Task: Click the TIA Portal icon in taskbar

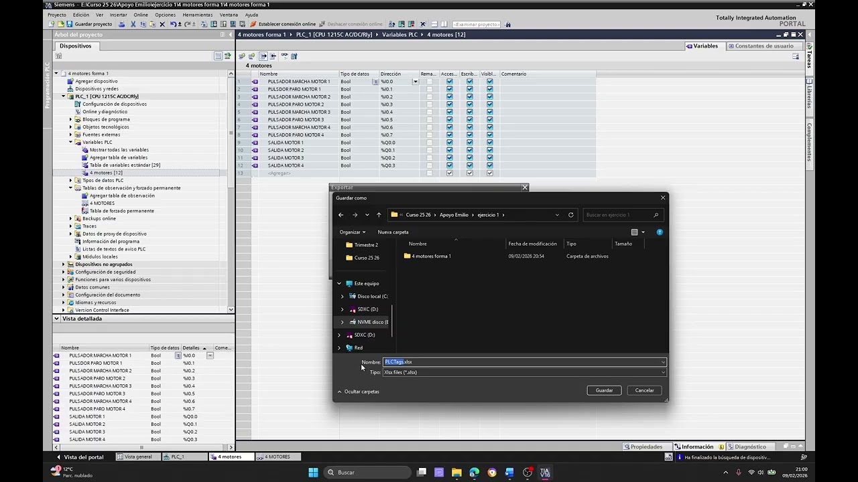Action: [x=545, y=472]
